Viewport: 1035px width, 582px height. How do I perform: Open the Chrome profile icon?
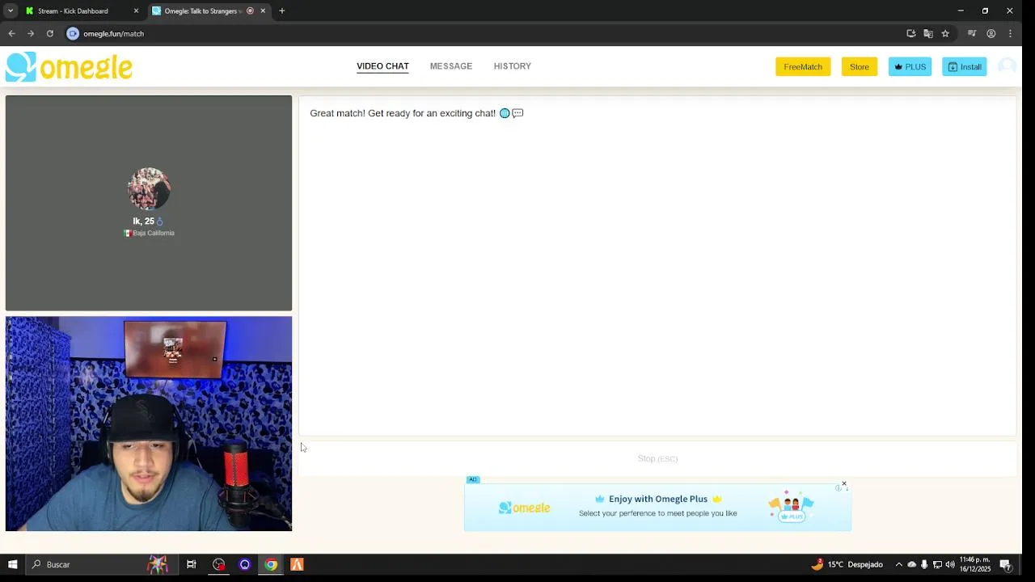[x=991, y=34]
